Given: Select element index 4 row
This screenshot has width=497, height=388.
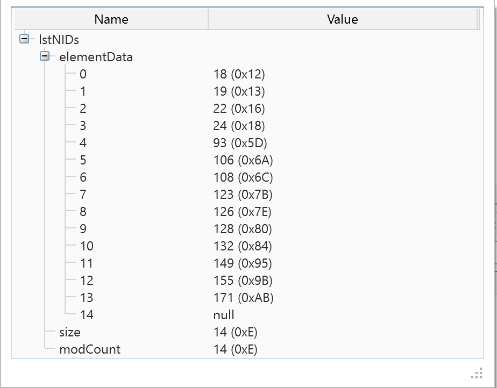Looking at the screenshot, I should click(x=83, y=143).
